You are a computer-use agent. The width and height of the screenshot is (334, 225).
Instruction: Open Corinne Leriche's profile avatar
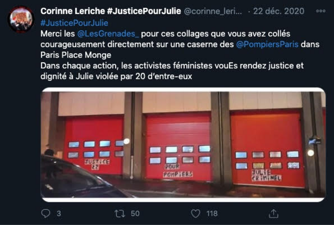(21, 19)
